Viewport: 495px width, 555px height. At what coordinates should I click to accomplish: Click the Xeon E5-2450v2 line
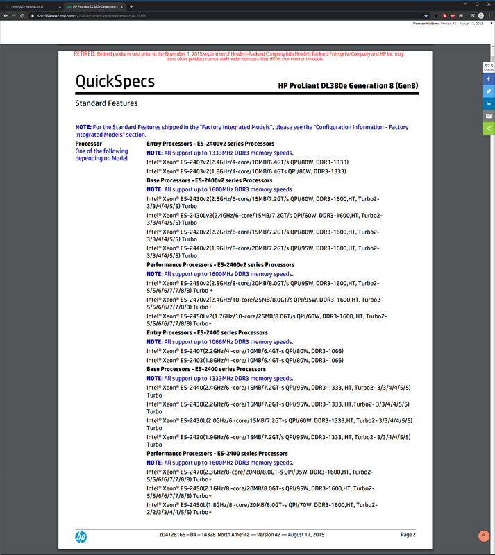pyautogui.click(x=263, y=287)
